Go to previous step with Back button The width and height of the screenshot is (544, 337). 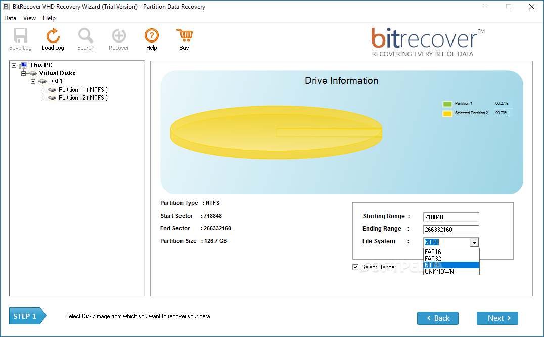tap(437, 318)
